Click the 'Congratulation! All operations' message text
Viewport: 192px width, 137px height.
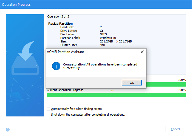click(x=100, y=66)
